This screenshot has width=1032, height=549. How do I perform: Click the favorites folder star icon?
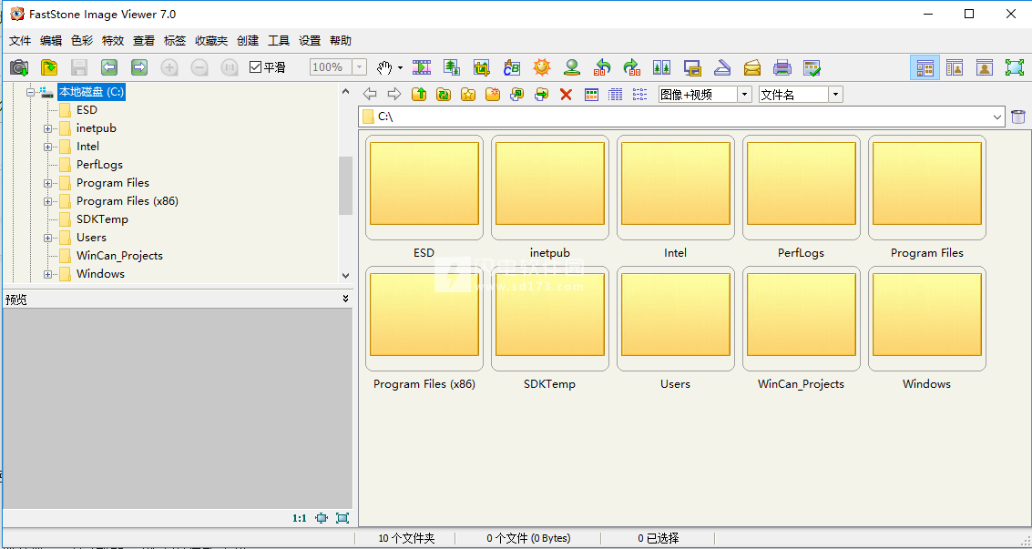coord(468,95)
